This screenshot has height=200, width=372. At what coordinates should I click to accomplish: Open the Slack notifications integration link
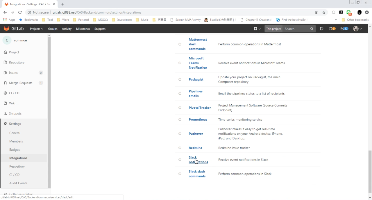pos(198,160)
